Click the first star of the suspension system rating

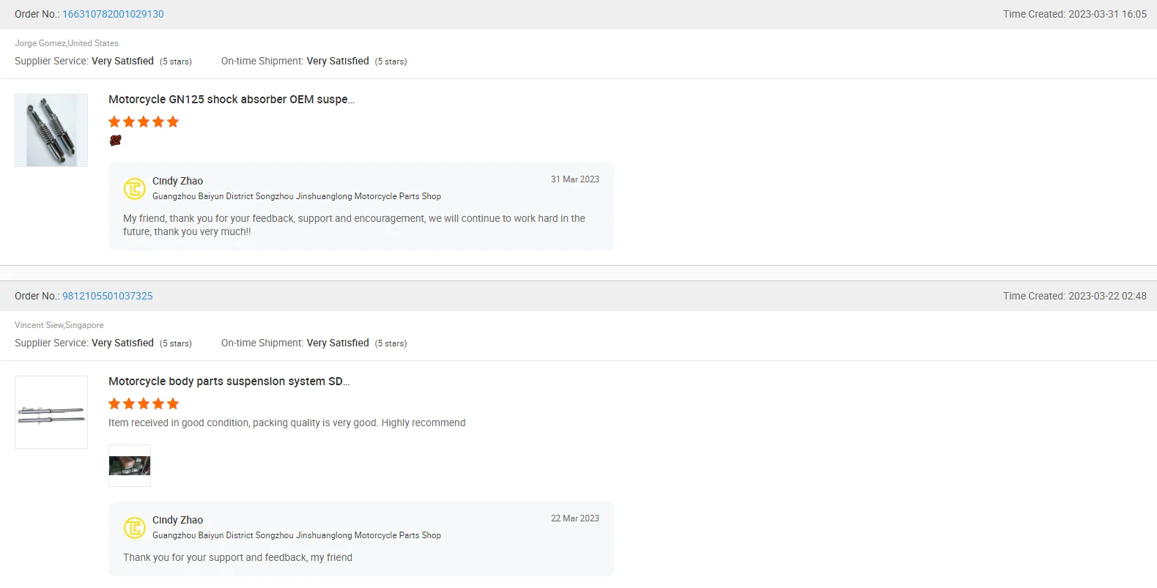click(x=114, y=403)
